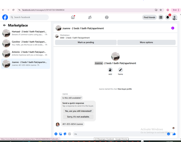Click the listing thumbnail in Marketplace banner
181x142 pixels.
(57, 36)
